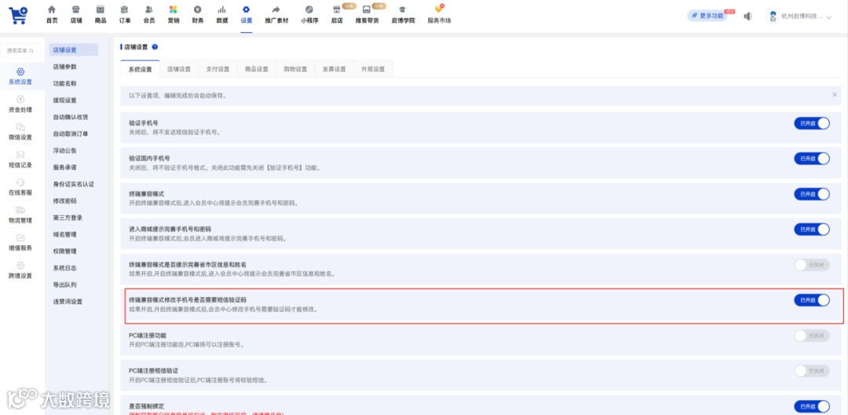848x415 pixels.
Task: Switch to 外观设置 tab
Action: pos(373,69)
